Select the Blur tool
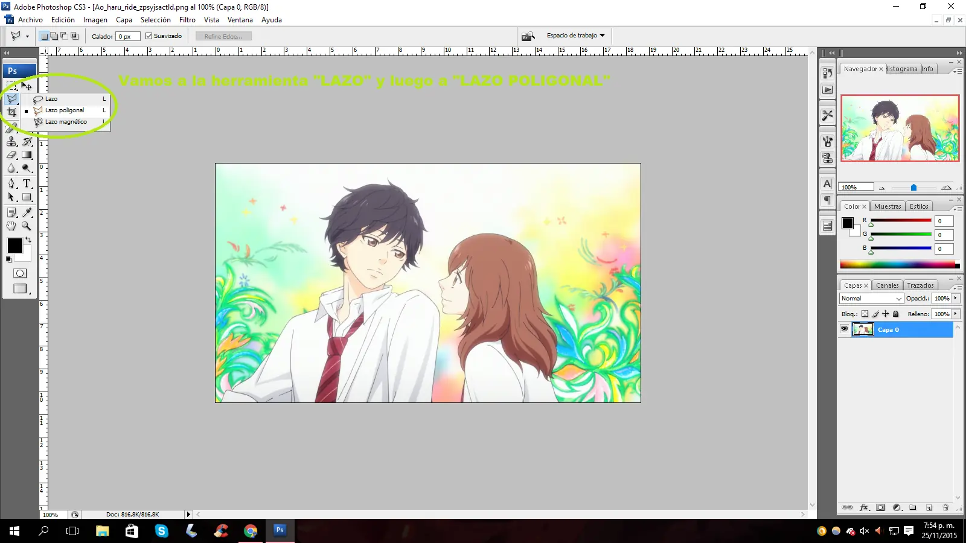This screenshot has height=543, width=966. click(x=11, y=168)
